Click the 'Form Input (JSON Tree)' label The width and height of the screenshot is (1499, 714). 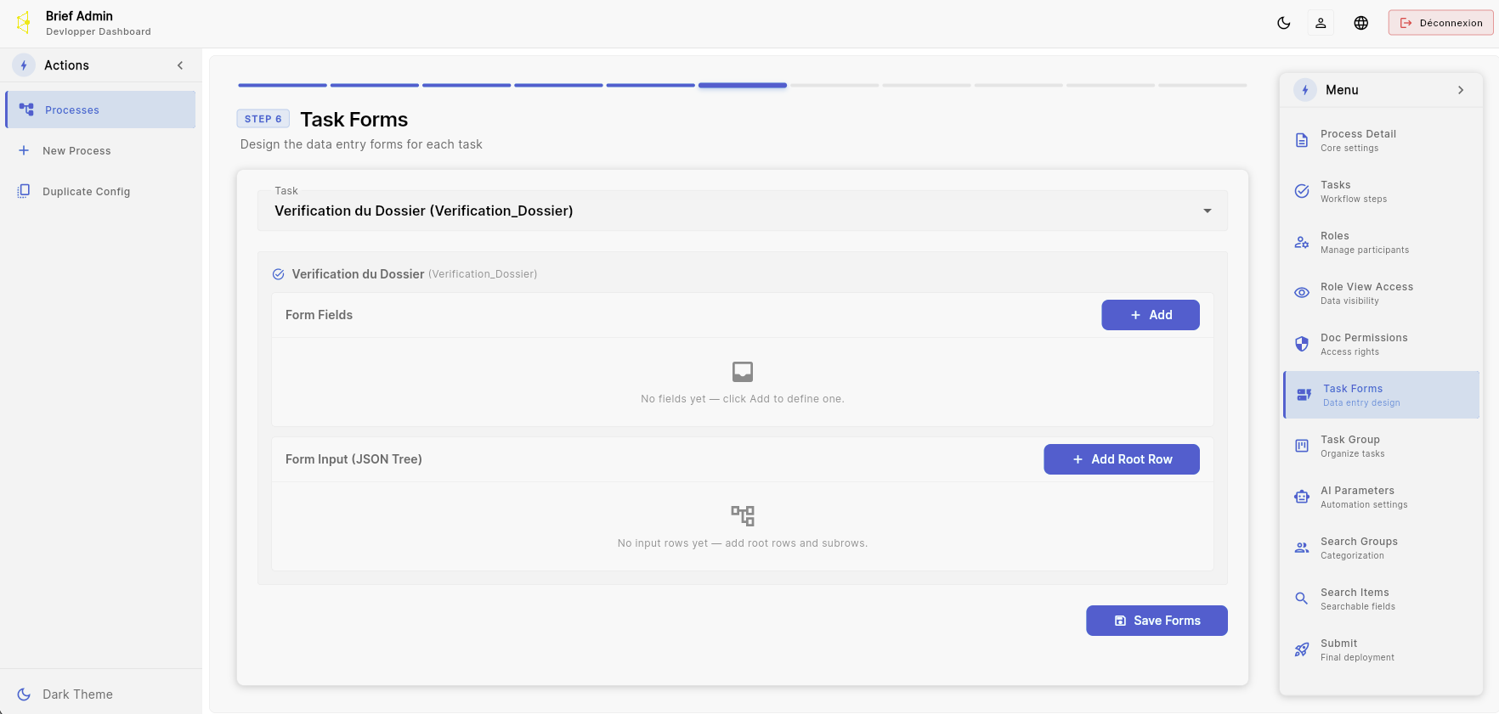pos(354,459)
